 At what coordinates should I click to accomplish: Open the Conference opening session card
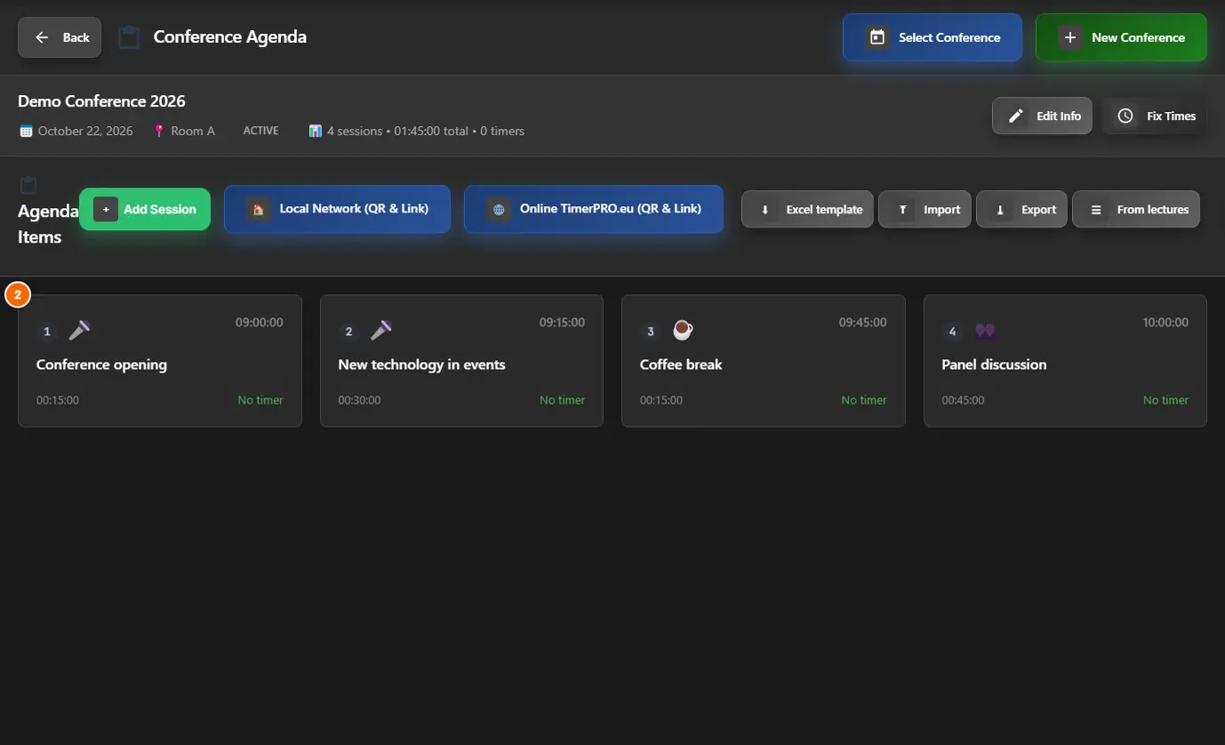point(160,361)
